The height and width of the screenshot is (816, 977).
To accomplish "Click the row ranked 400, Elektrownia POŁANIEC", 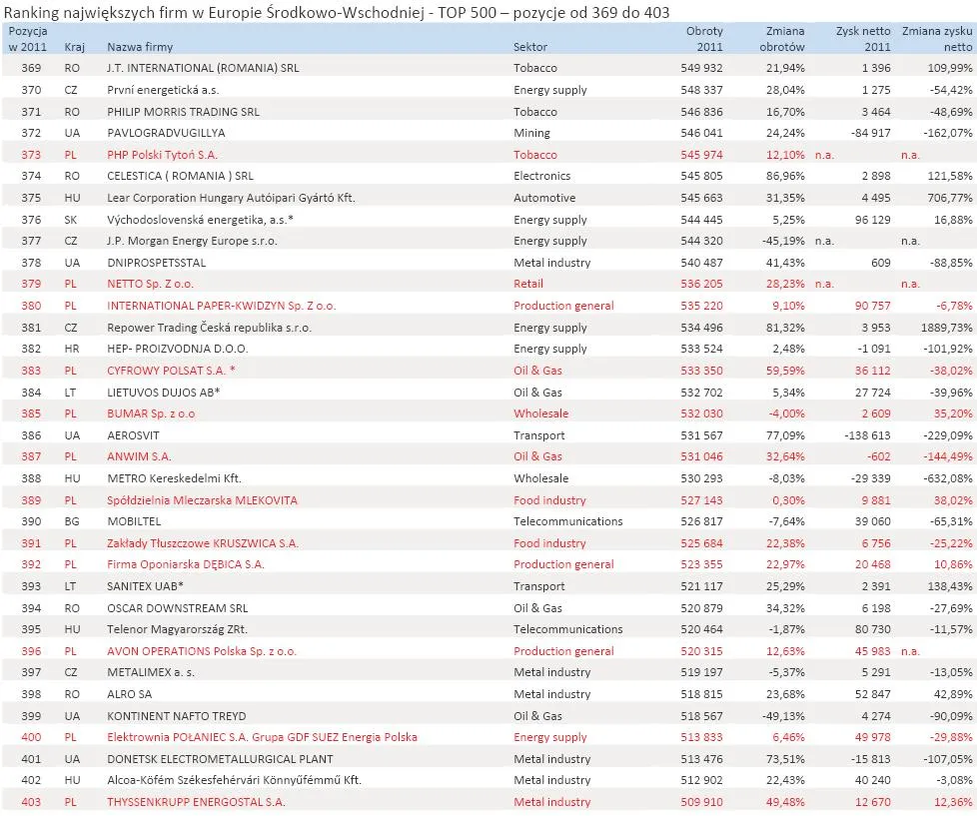I will [x=260, y=737].
